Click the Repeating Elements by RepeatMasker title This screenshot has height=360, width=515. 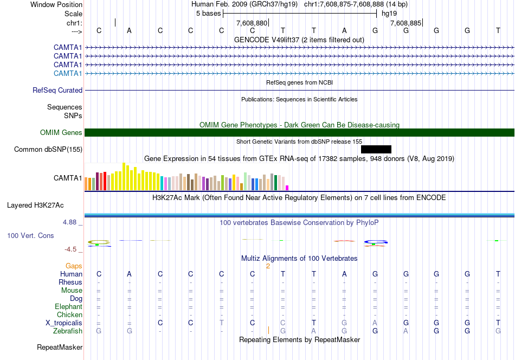(300, 339)
